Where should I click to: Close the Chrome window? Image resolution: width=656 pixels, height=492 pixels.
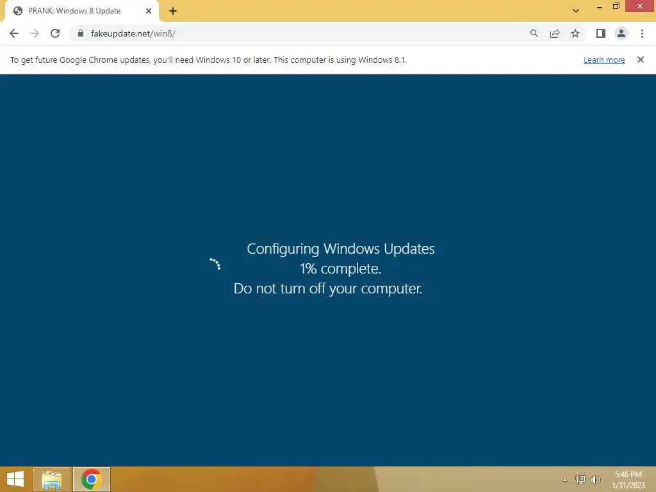(x=640, y=6)
